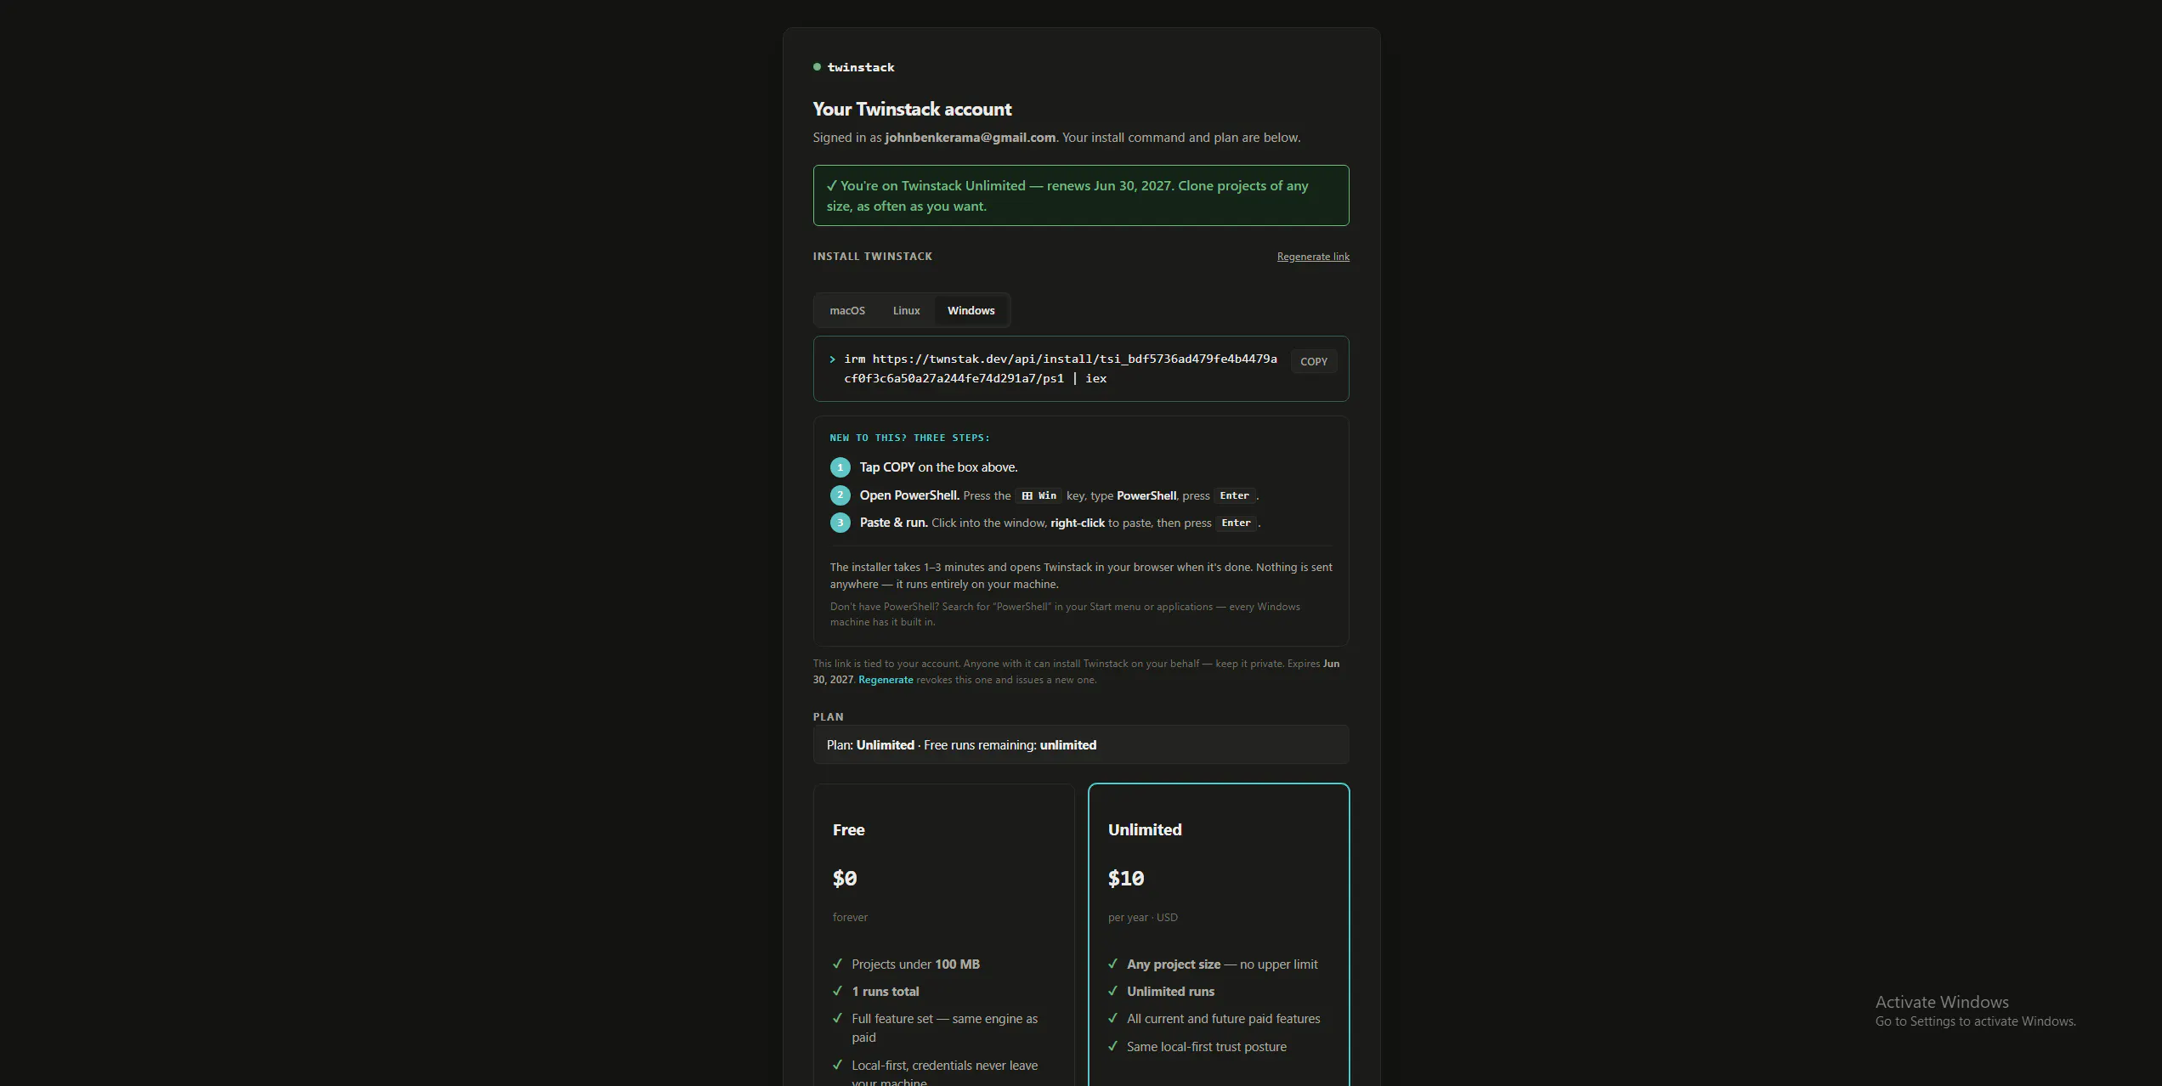Screen dimensions: 2162x1086
Task: Click the 'per year · USD' label
Action: (1143, 918)
